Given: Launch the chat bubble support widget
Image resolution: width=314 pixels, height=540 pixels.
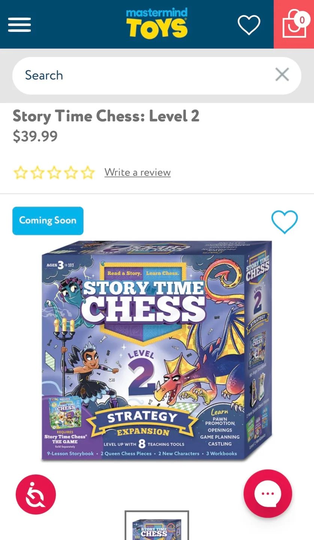Looking at the screenshot, I should 267,493.
